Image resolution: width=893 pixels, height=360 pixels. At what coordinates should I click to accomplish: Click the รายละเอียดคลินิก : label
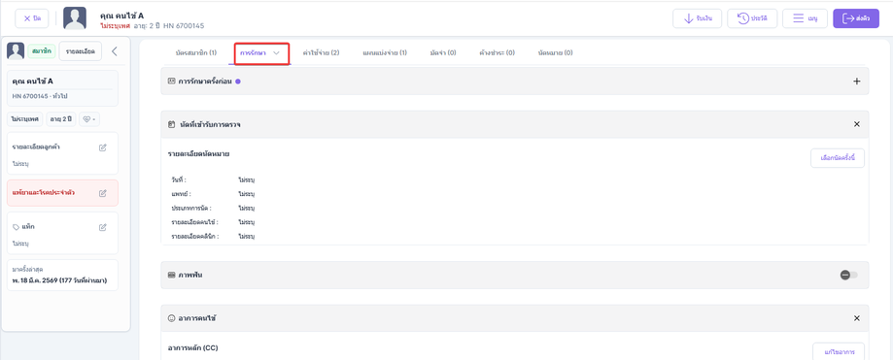(194, 236)
